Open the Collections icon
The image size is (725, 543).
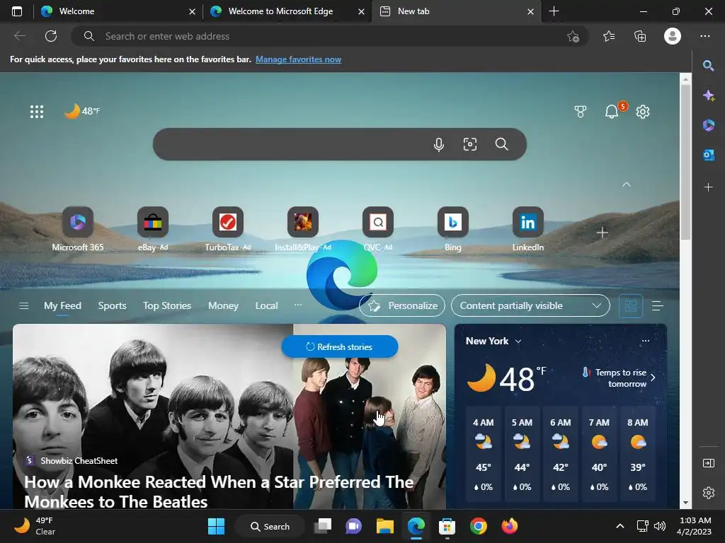point(640,36)
